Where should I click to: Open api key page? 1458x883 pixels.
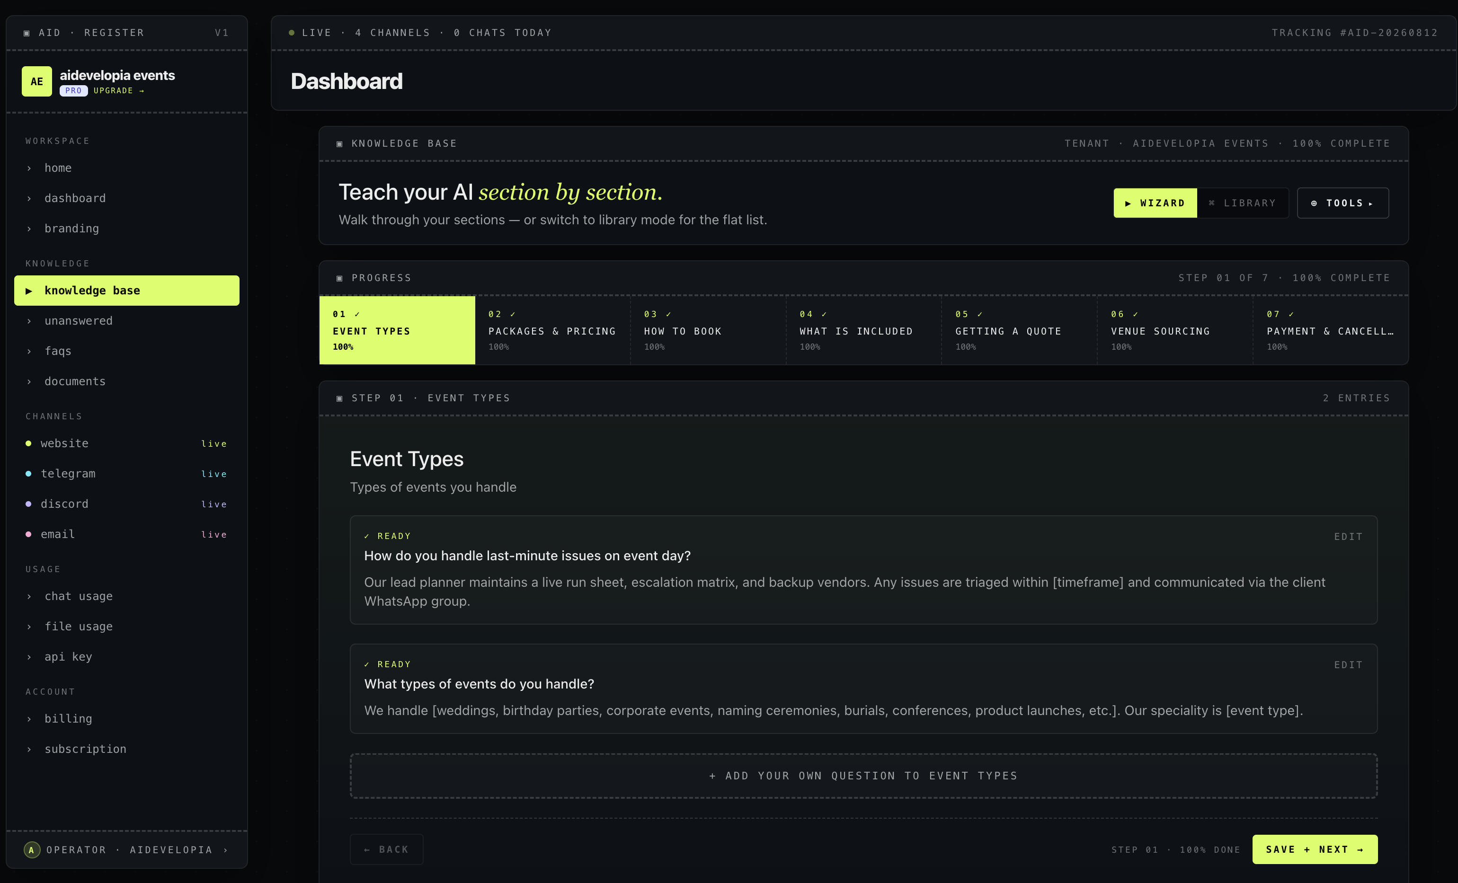click(x=127, y=656)
